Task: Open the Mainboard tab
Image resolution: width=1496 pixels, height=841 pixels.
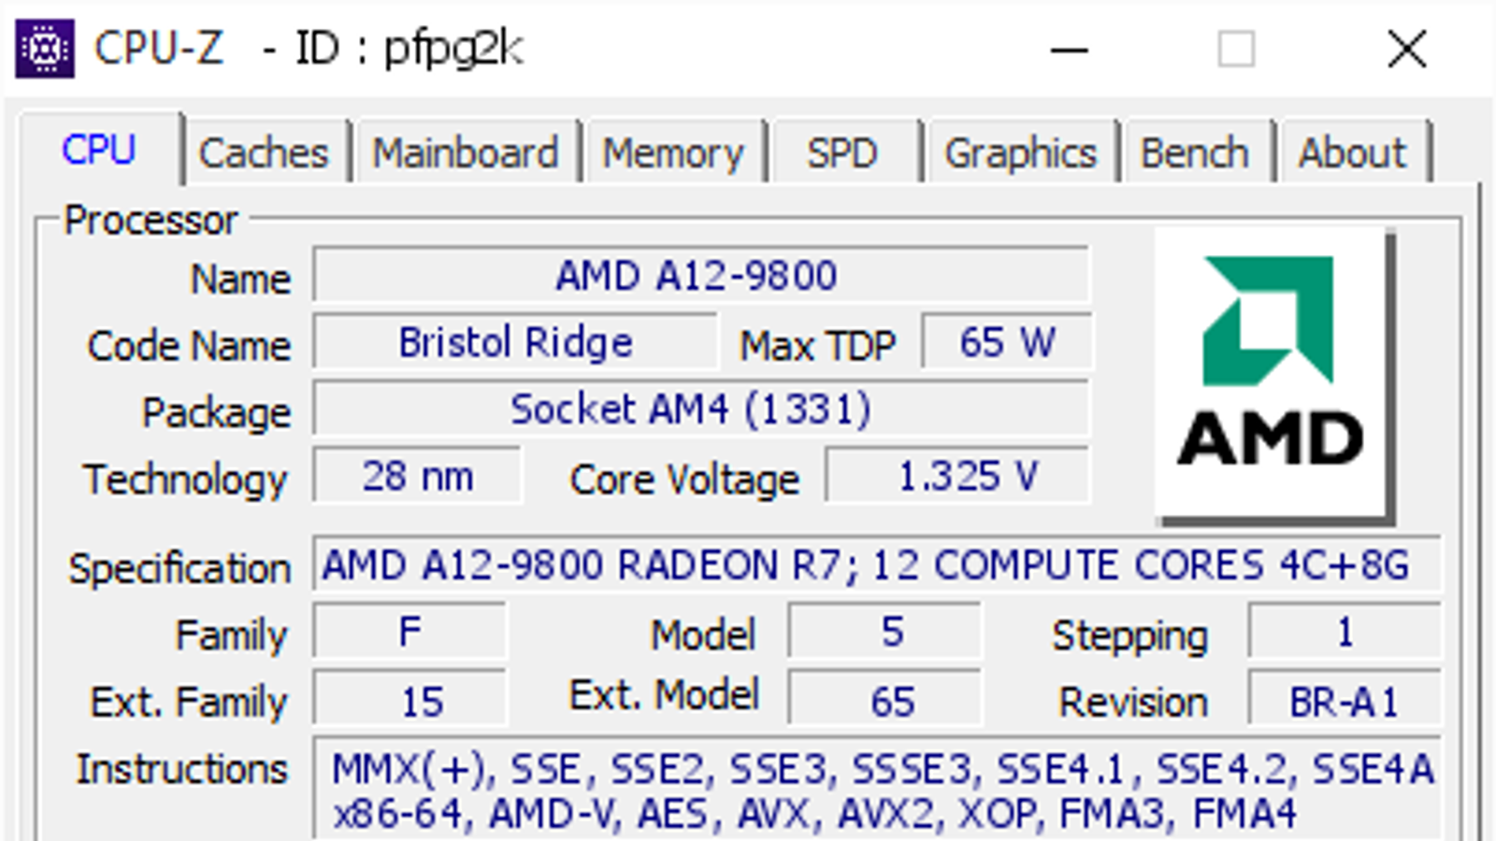Action: point(465,153)
